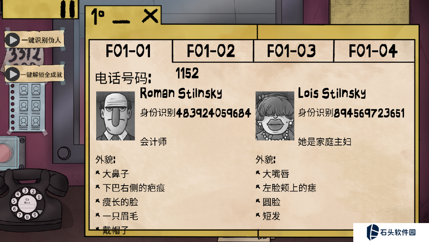Dial number 3 on the rotary phone
The width and height of the screenshot is (429, 242).
(x=25, y=190)
